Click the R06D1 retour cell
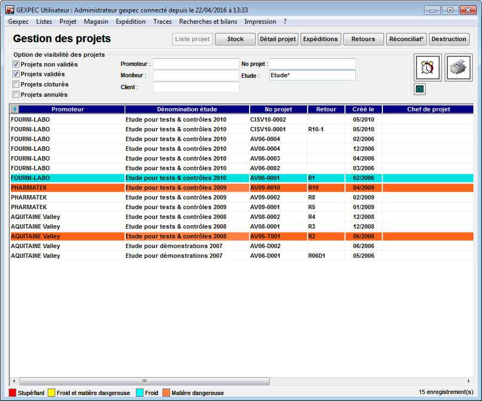Image resolution: width=482 pixels, height=401 pixels. pos(317,256)
